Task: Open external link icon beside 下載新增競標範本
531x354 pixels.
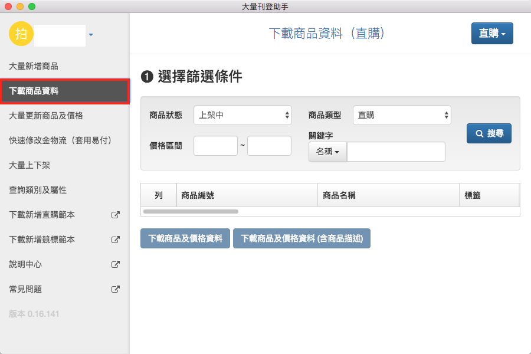Action: 116,240
